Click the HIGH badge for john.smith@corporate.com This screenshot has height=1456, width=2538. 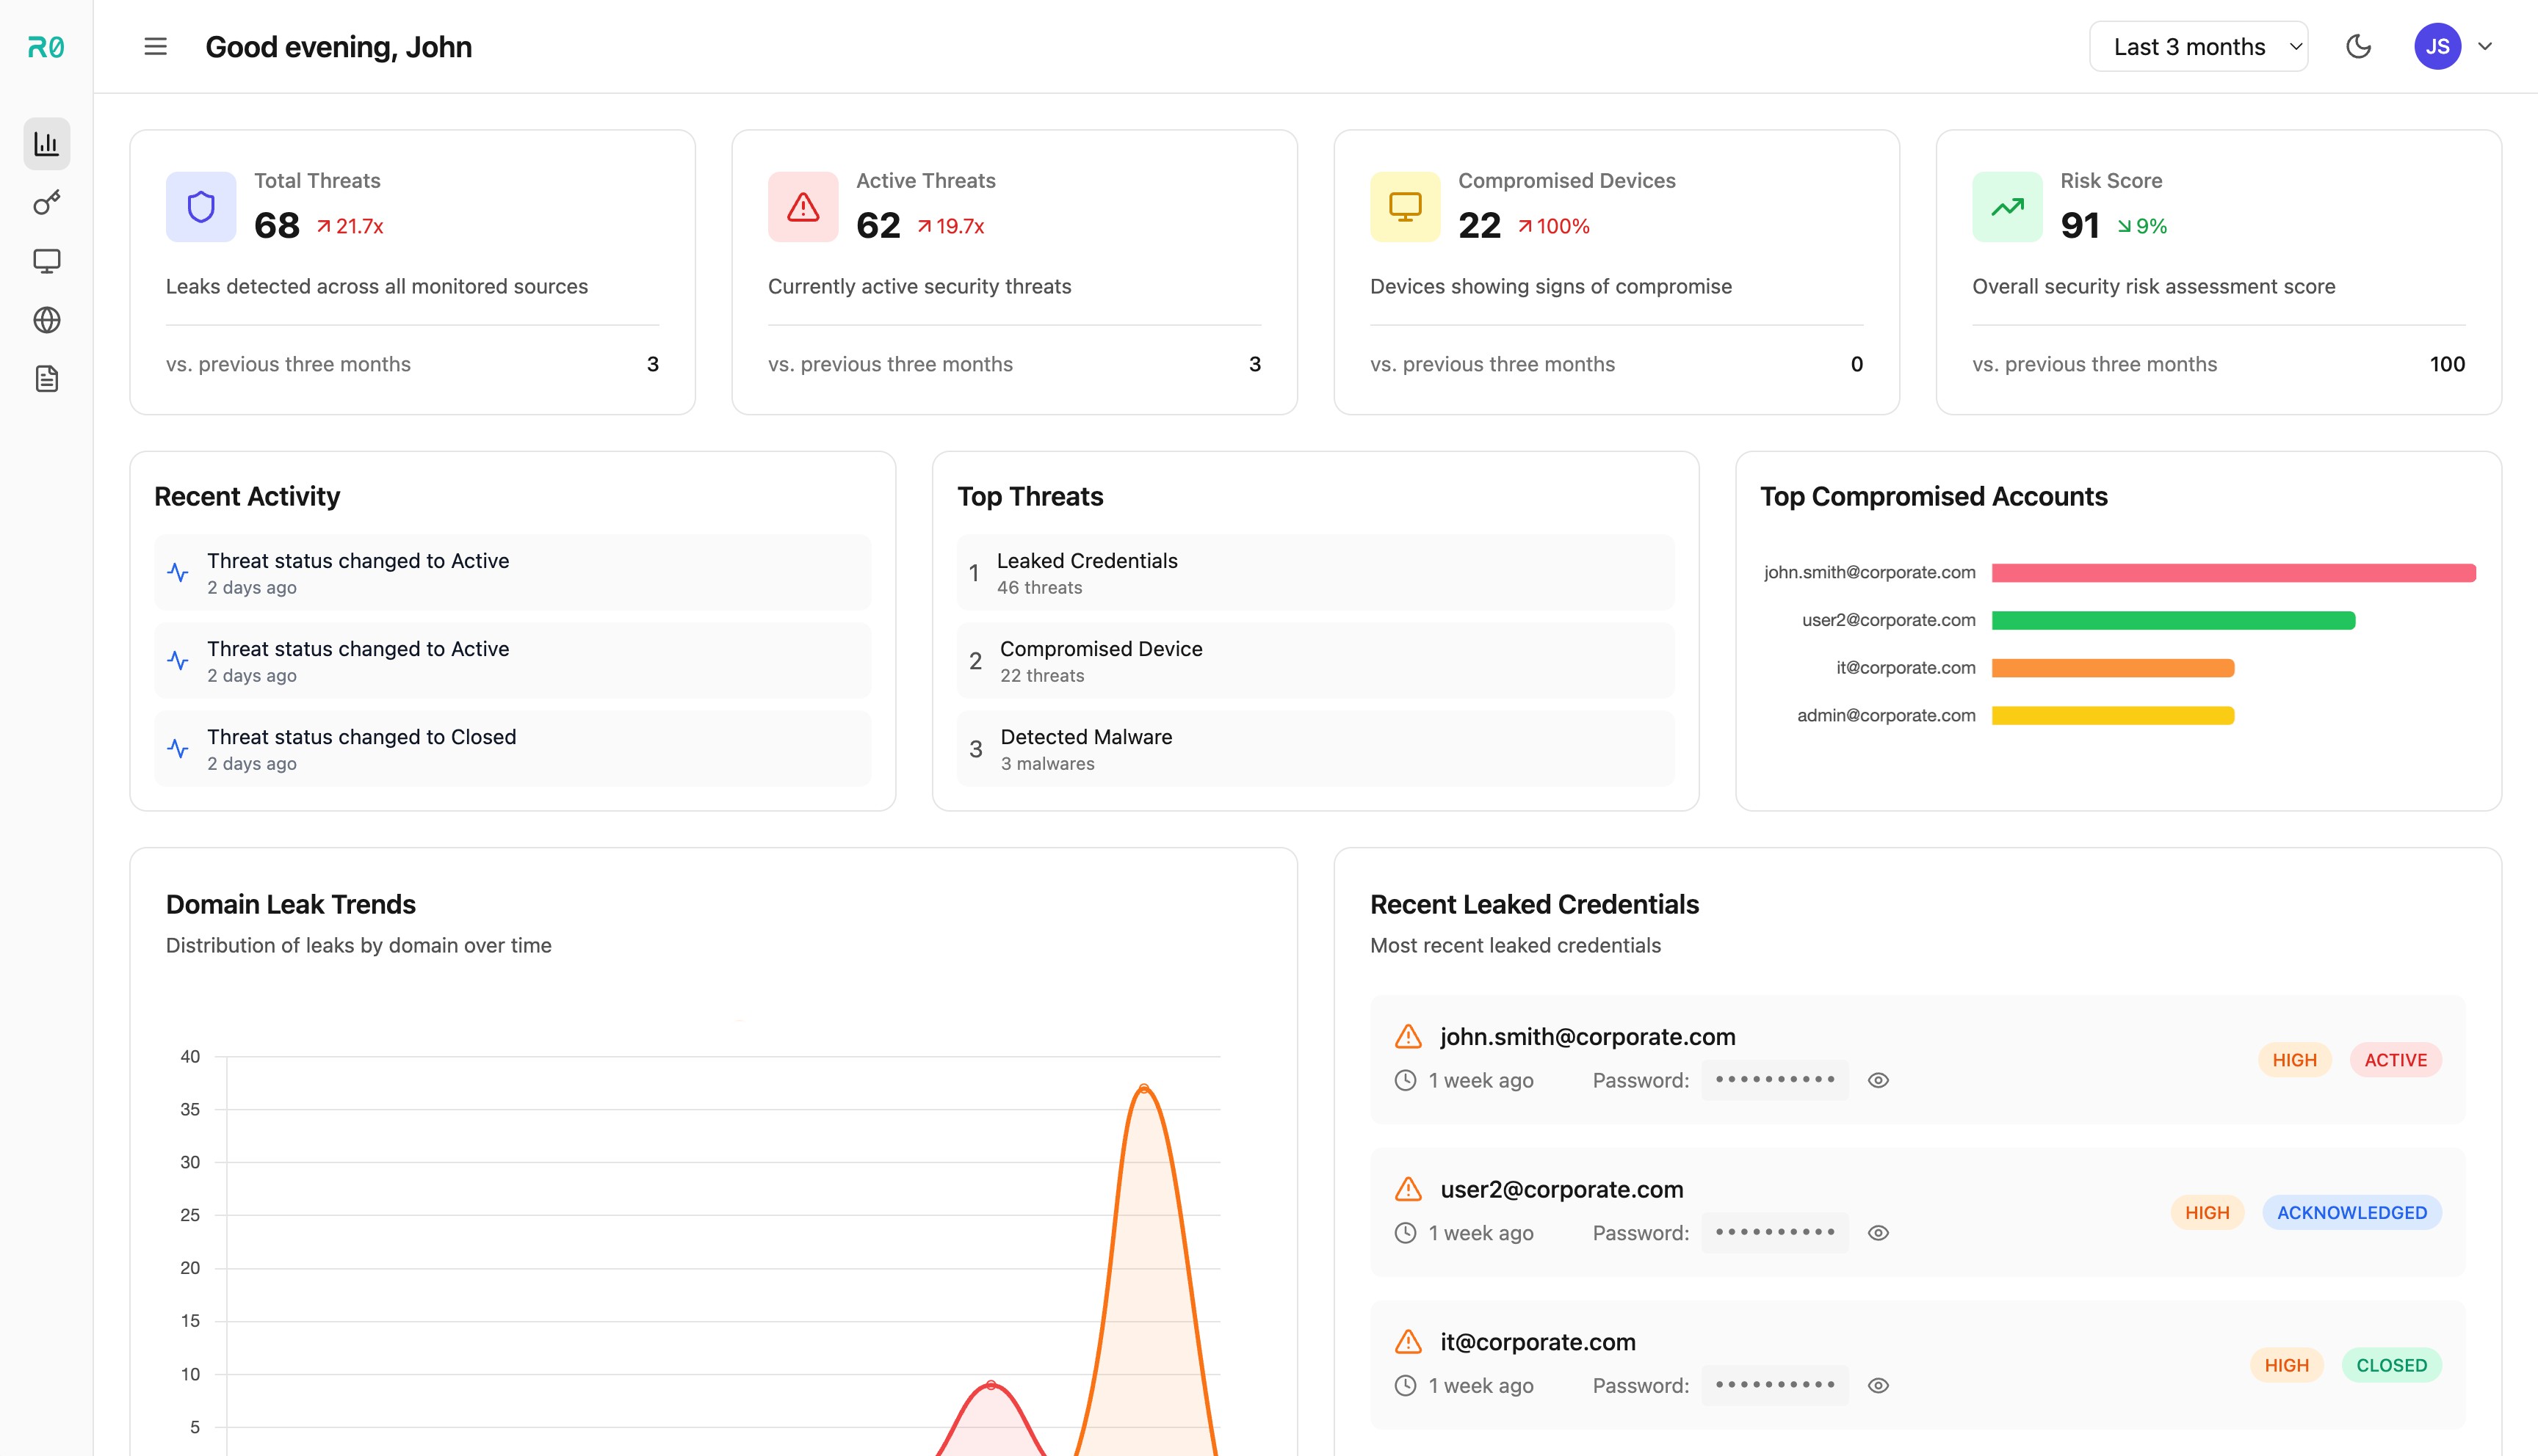2295,1061
